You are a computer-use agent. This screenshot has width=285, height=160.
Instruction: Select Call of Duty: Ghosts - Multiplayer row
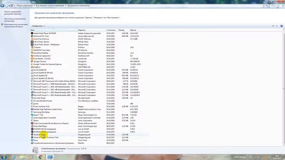pyautogui.click(x=89, y=44)
